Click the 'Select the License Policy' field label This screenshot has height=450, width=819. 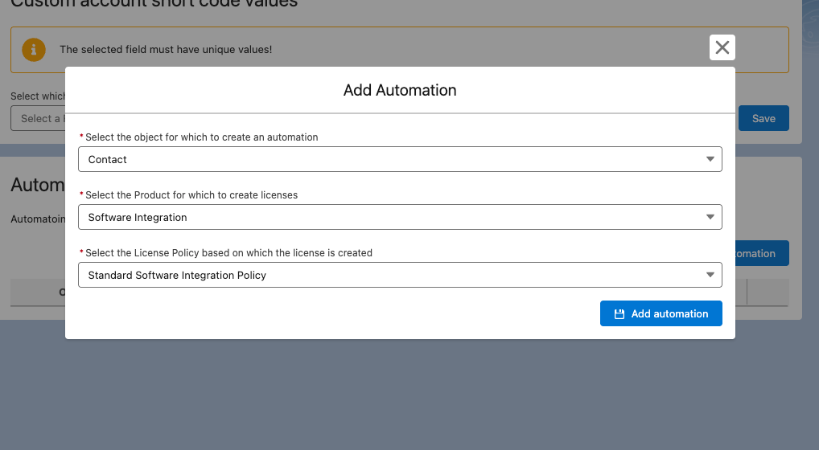[228, 253]
